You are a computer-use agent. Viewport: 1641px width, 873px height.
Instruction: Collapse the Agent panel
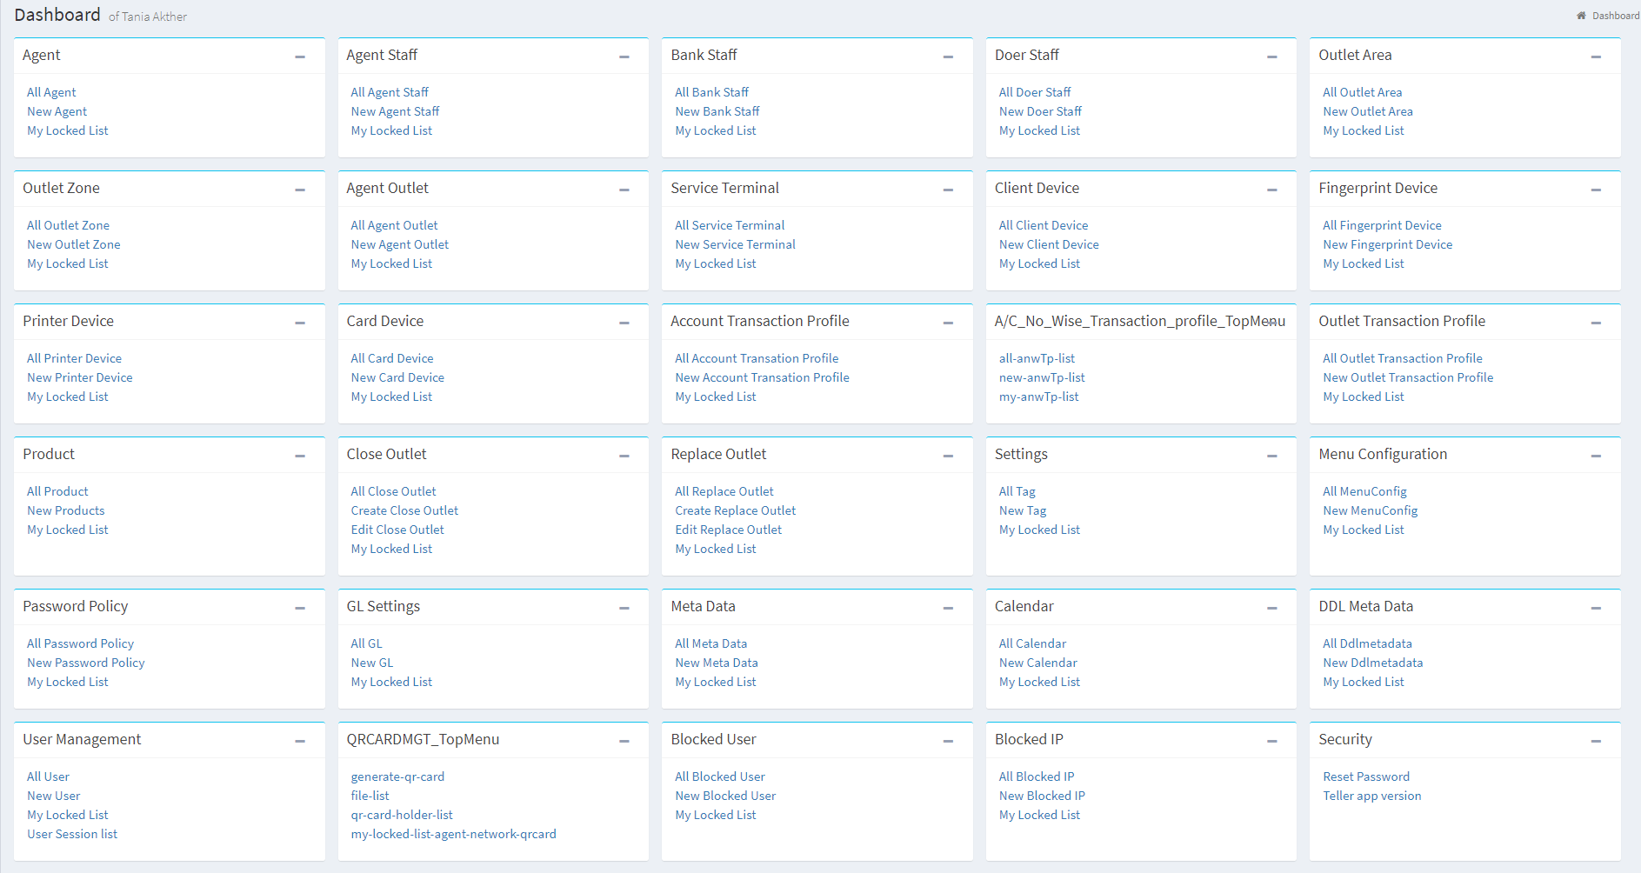300,57
